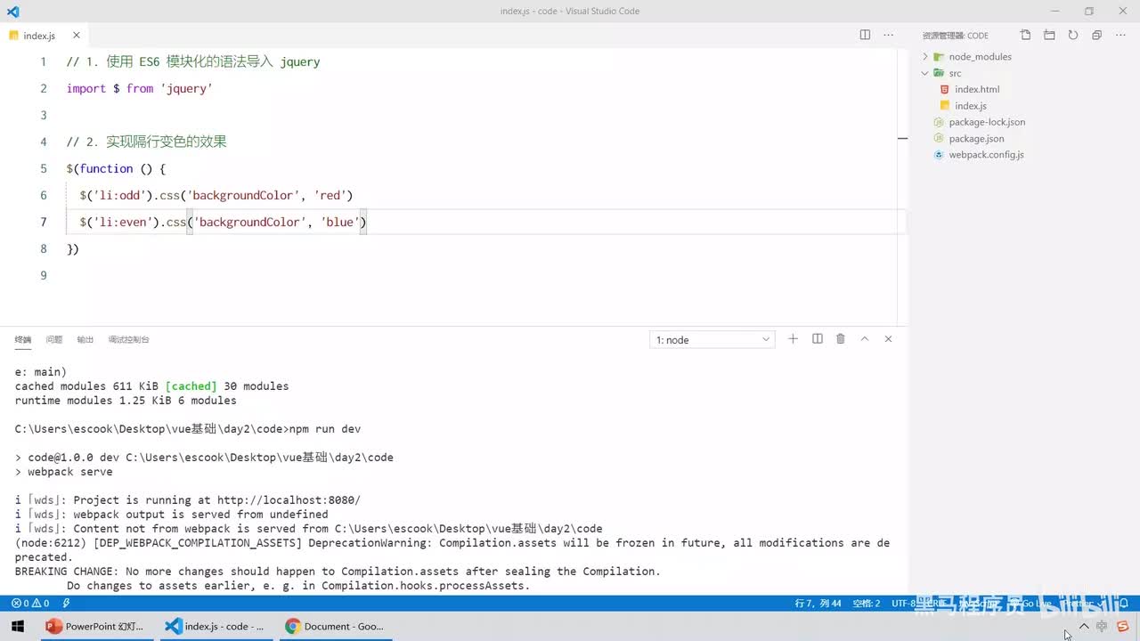This screenshot has width=1140, height=641.
Task: Switch to the 问题 (Problems) panel tab
Action: click(x=54, y=339)
